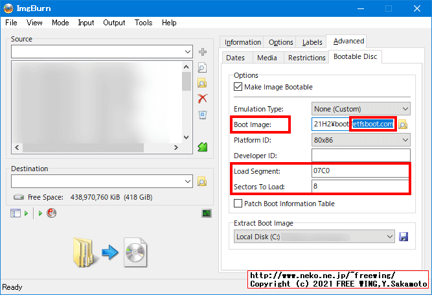Open the Source path dropdown
The height and width of the screenshot is (295, 432).
tap(188, 52)
